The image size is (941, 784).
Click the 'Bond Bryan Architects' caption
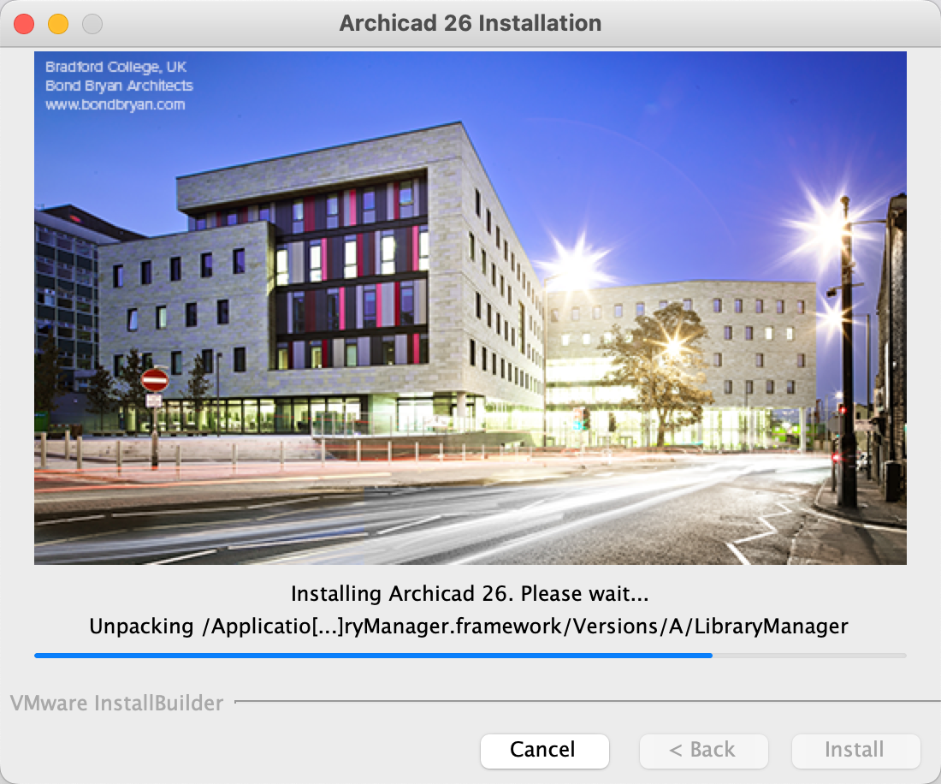click(120, 86)
